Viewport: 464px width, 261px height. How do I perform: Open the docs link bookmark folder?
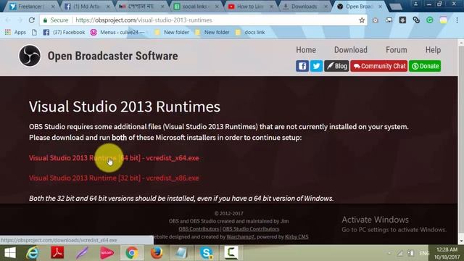[250, 32]
